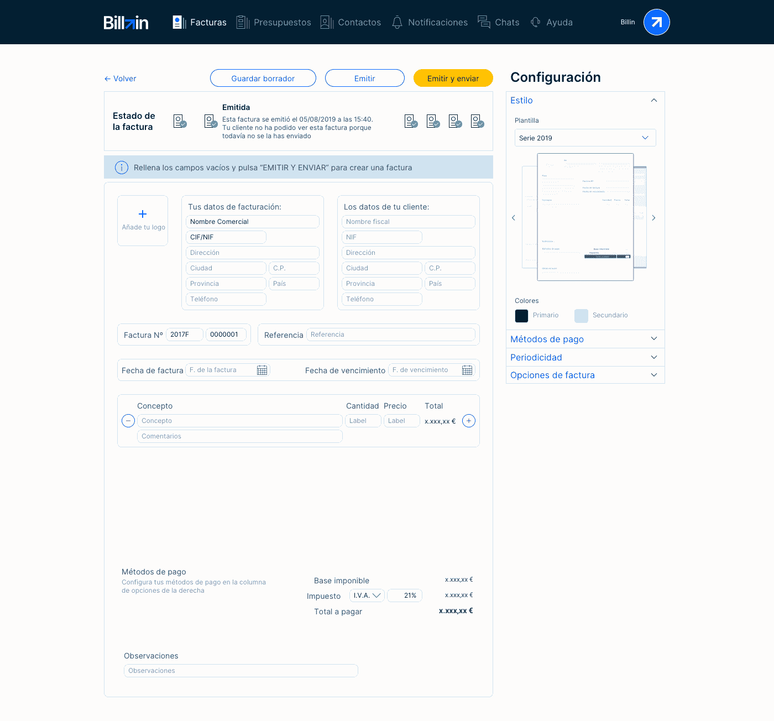Click the Concepto input field
The image size is (774, 721).
point(240,421)
